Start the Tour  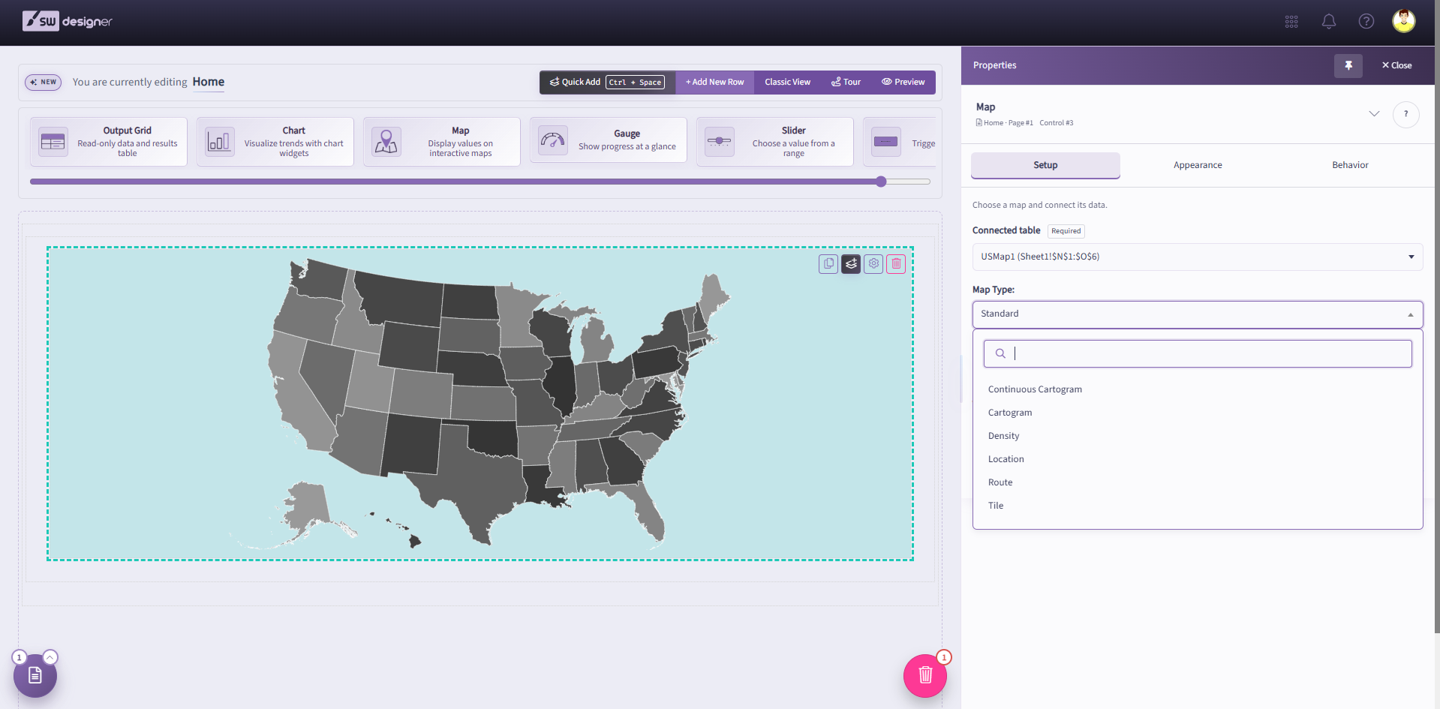pyautogui.click(x=846, y=83)
